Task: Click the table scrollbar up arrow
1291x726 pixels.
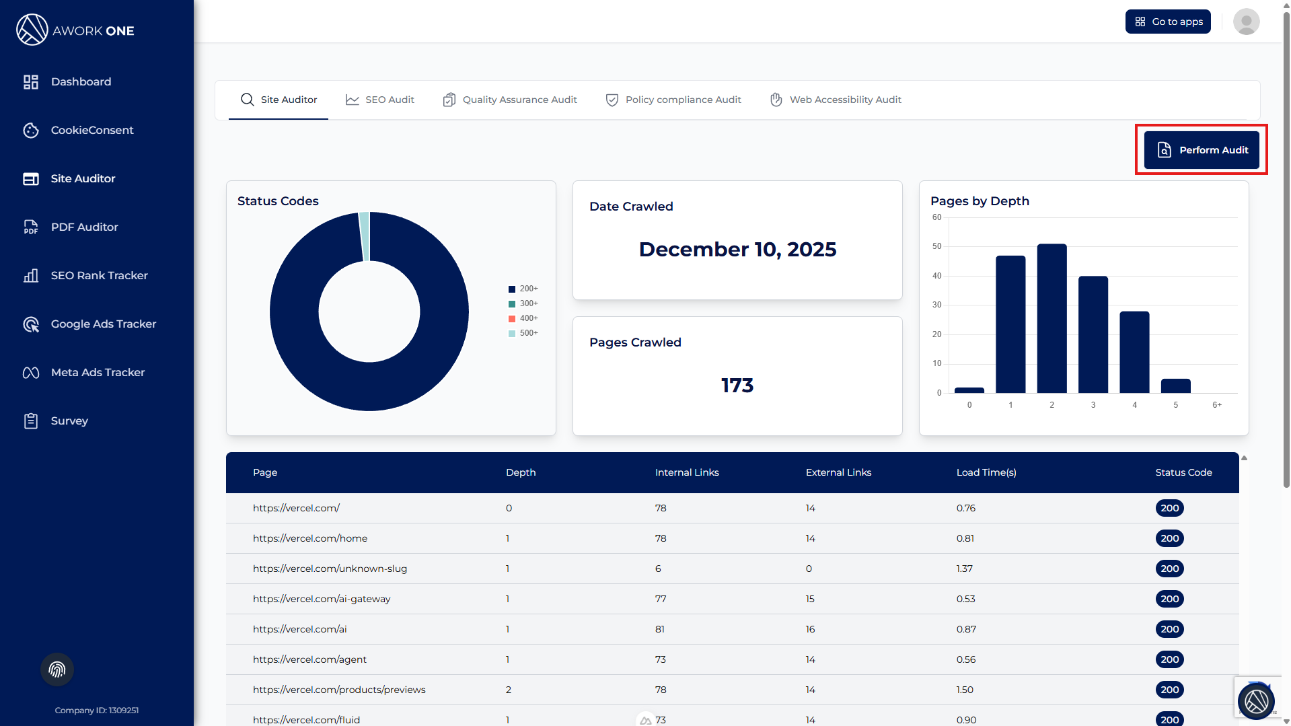Action: [1244, 458]
